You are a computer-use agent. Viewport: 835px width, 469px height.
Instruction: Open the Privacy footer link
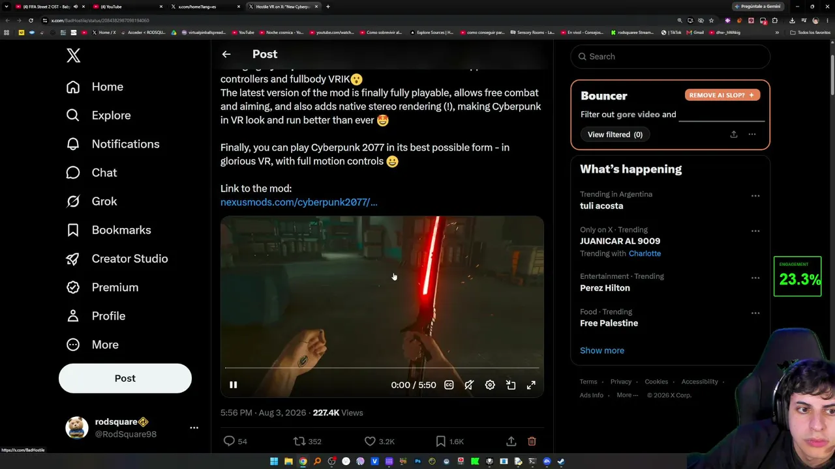tap(621, 382)
